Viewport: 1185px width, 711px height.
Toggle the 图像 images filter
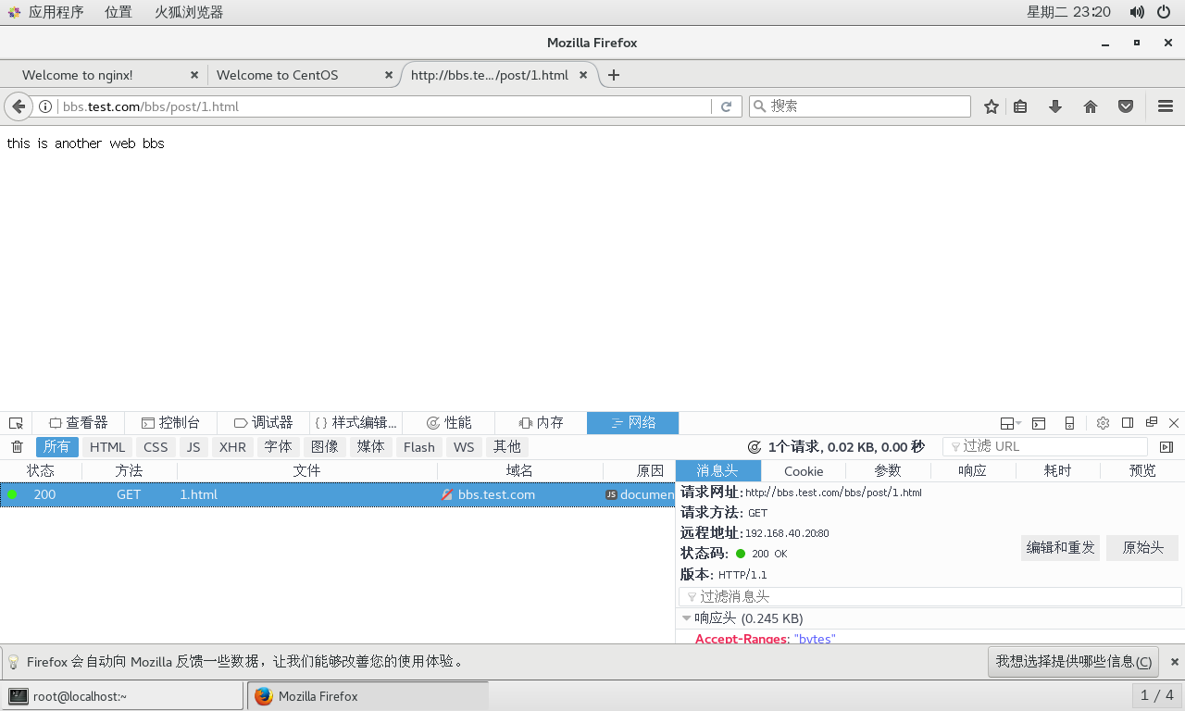(x=324, y=447)
